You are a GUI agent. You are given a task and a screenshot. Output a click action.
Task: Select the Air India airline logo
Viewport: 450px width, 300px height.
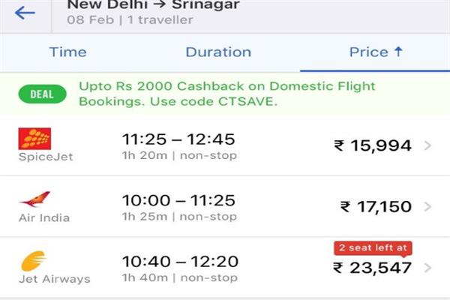(35, 199)
